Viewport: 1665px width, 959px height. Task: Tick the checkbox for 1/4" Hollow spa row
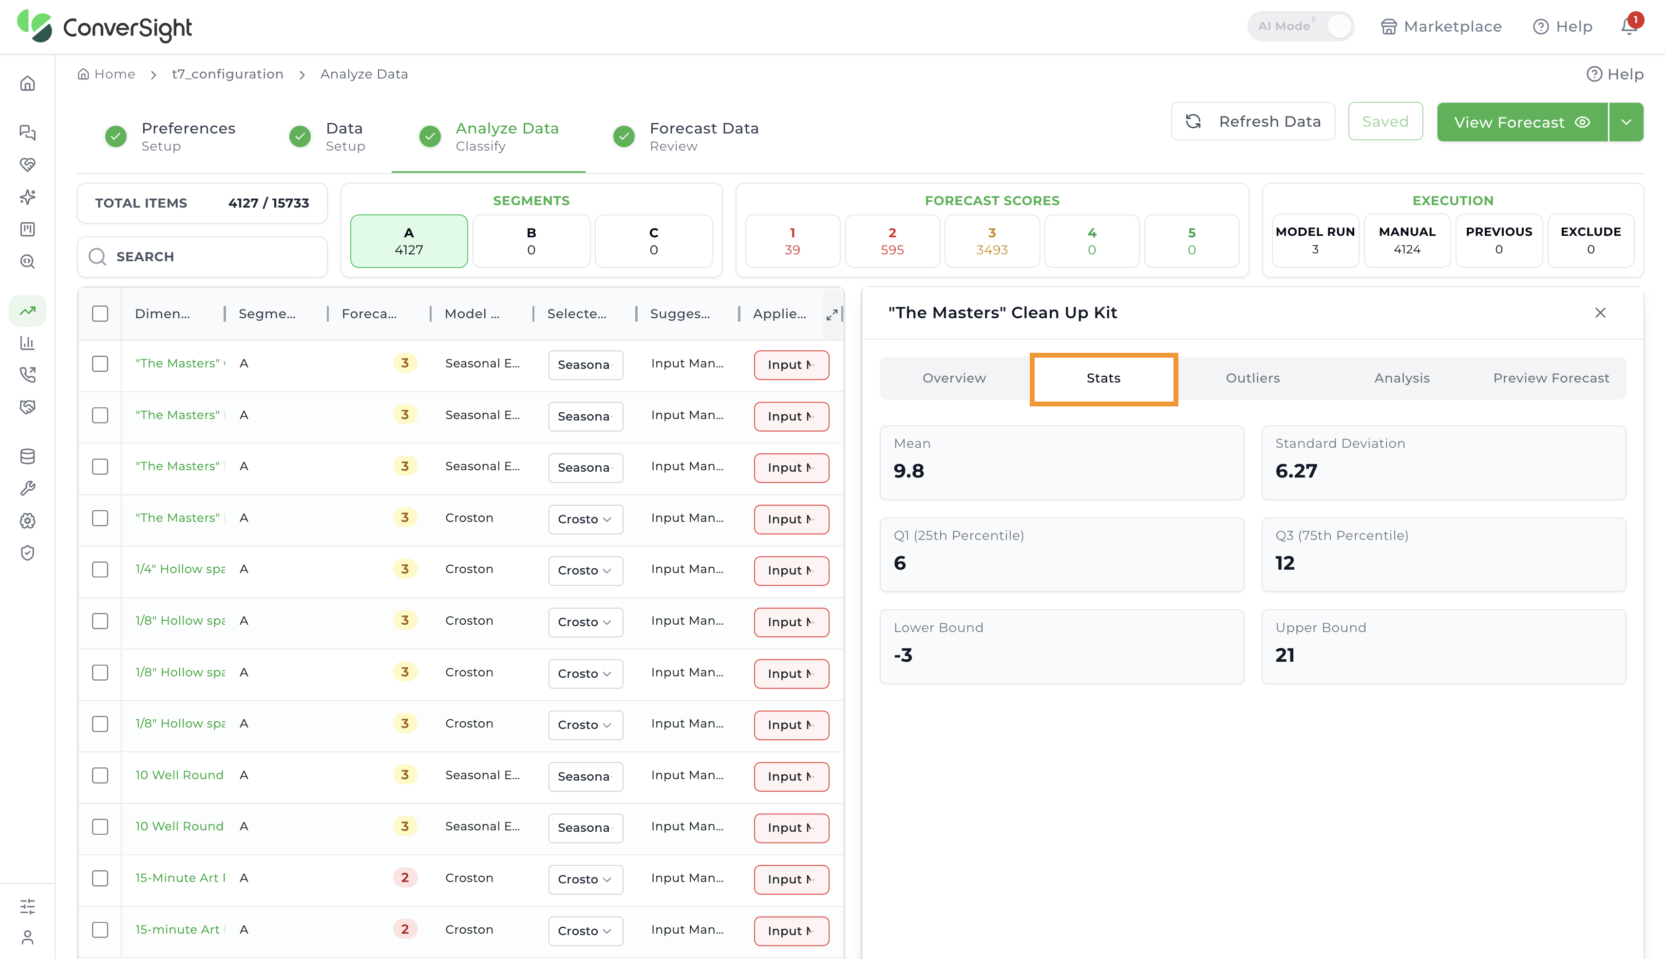click(100, 569)
